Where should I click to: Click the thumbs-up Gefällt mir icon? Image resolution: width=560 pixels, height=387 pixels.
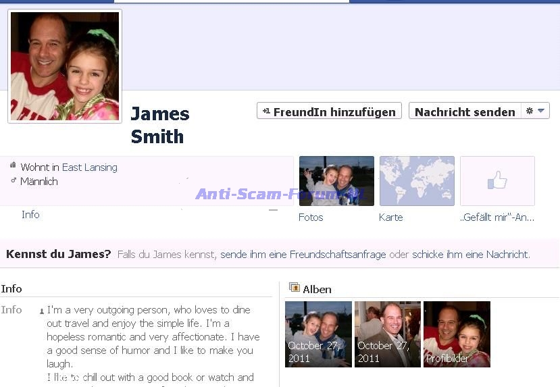497,181
